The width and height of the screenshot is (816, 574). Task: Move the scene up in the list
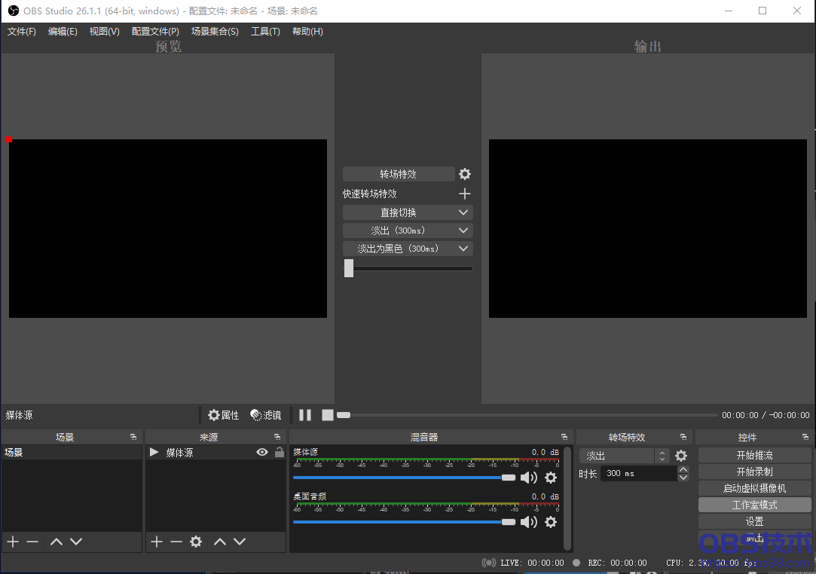57,542
